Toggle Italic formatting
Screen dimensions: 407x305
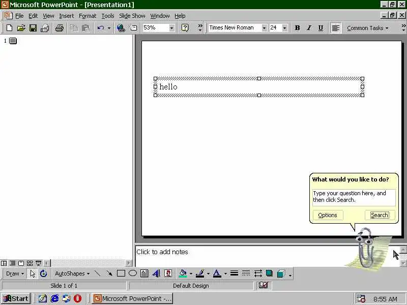(x=309, y=28)
